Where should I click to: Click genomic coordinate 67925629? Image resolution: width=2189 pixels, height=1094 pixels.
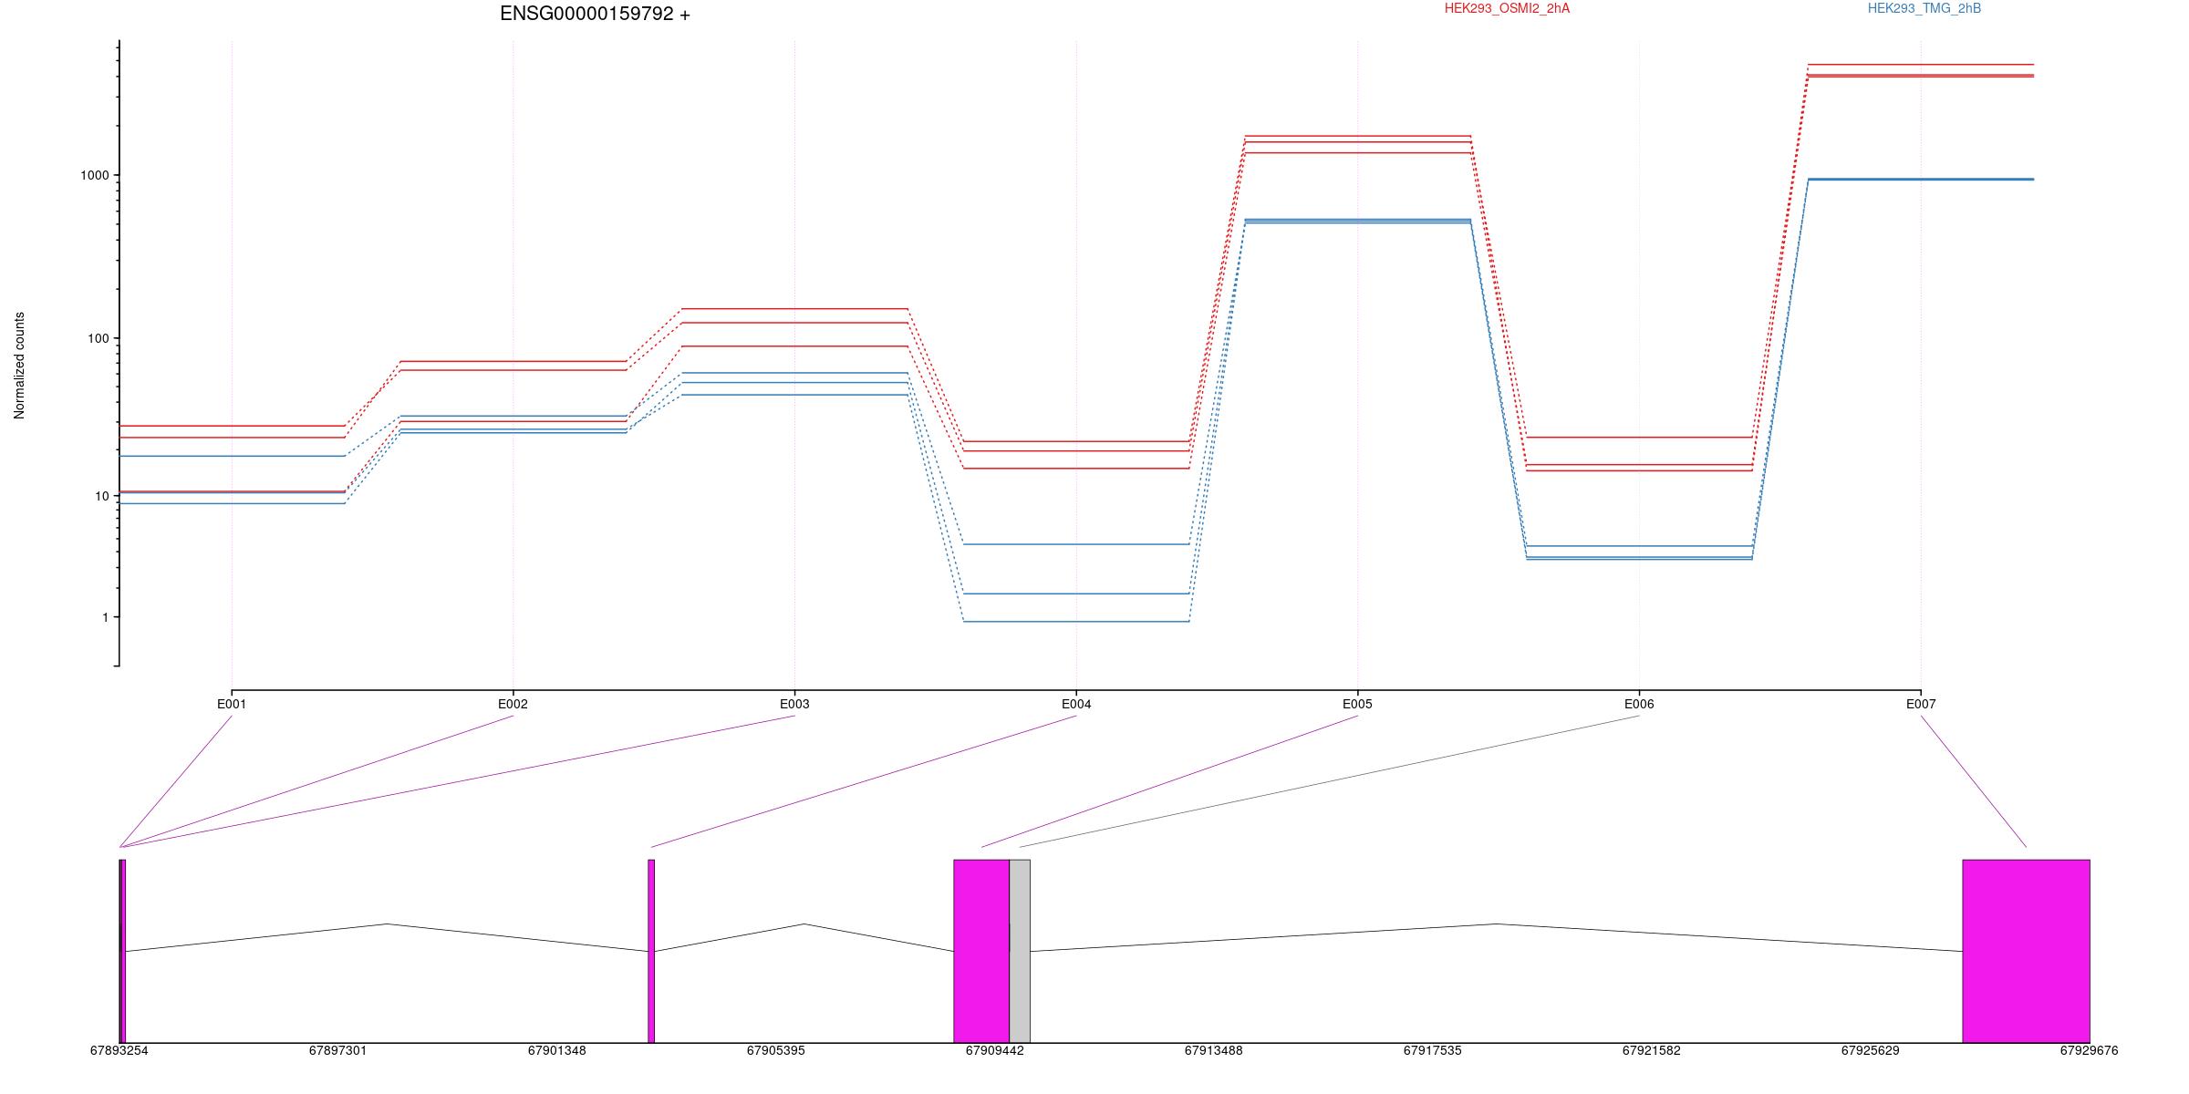(1870, 1050)
